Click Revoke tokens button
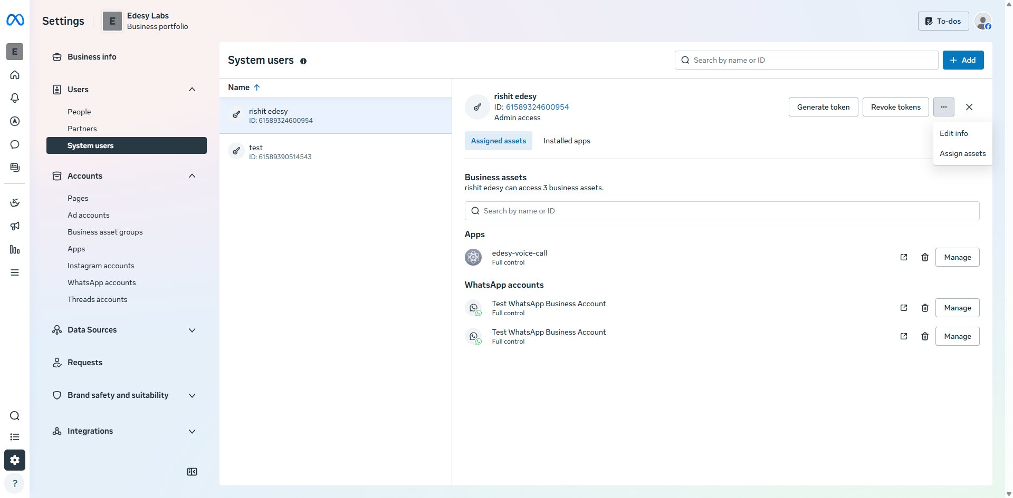Image resolution: width=1013 pixels, height=498 pixels. click(895, 107)
